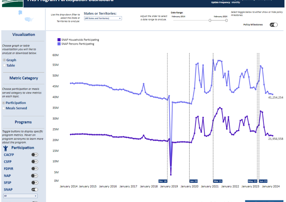This screenshot has height=202, width=286.
Task: Toggle the Policy Milestones switch
Action: [x=274, y=25]
